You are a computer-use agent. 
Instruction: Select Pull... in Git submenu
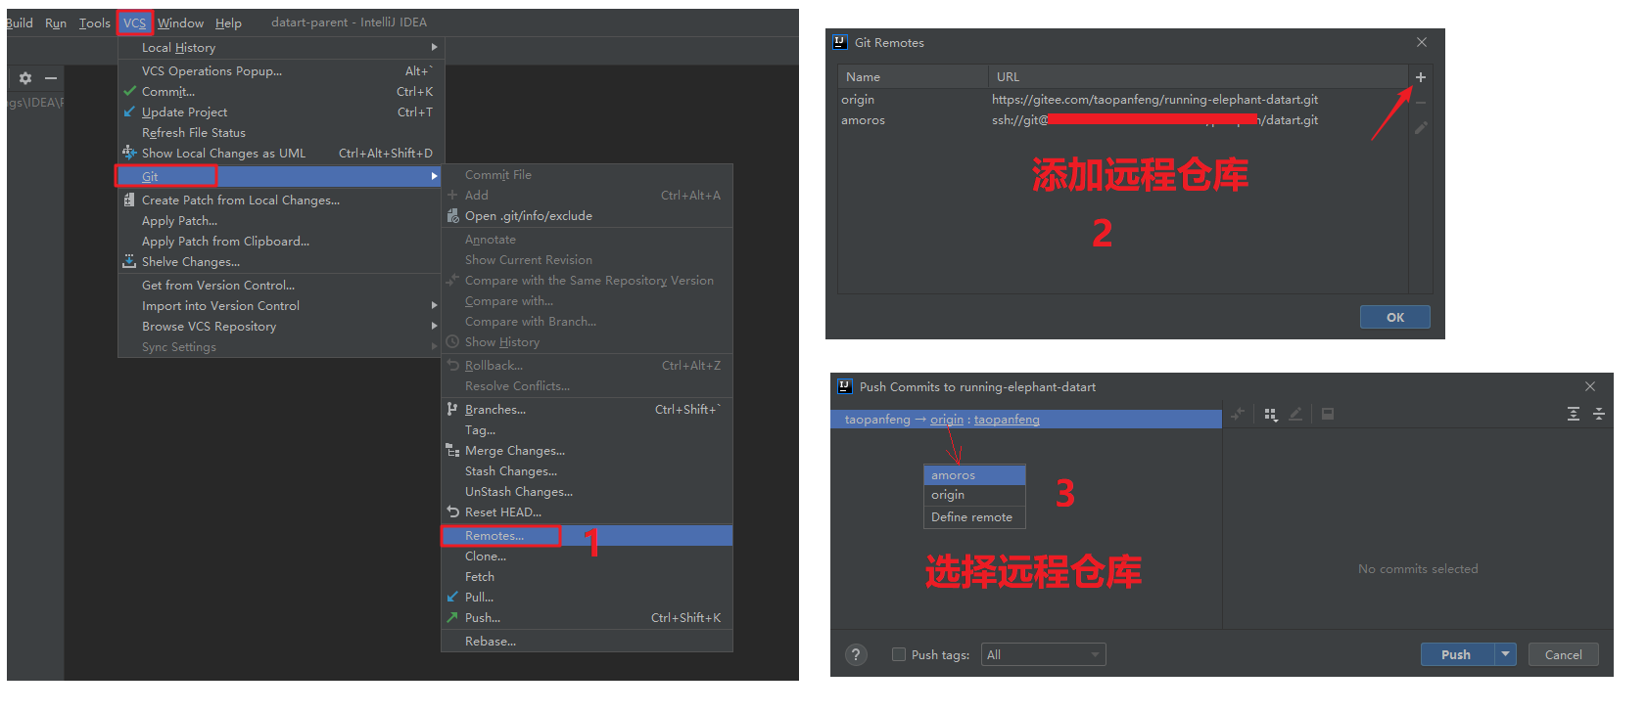pyautogui.click(x=587, y=597)
